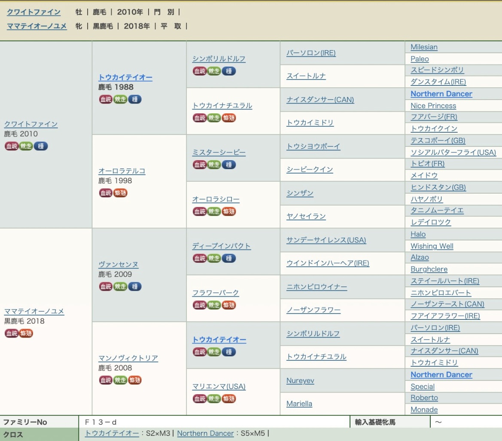The height and width of the screenshot is (441, 502).
Task: Click 血統 badge under トウカイテイオー 鹿毛 1988
Action: pyautogui.click(x=106, y=99)
